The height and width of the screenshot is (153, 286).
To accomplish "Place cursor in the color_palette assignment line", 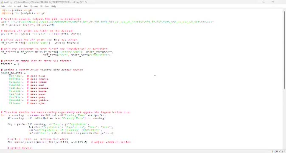I will click(13, 73).
